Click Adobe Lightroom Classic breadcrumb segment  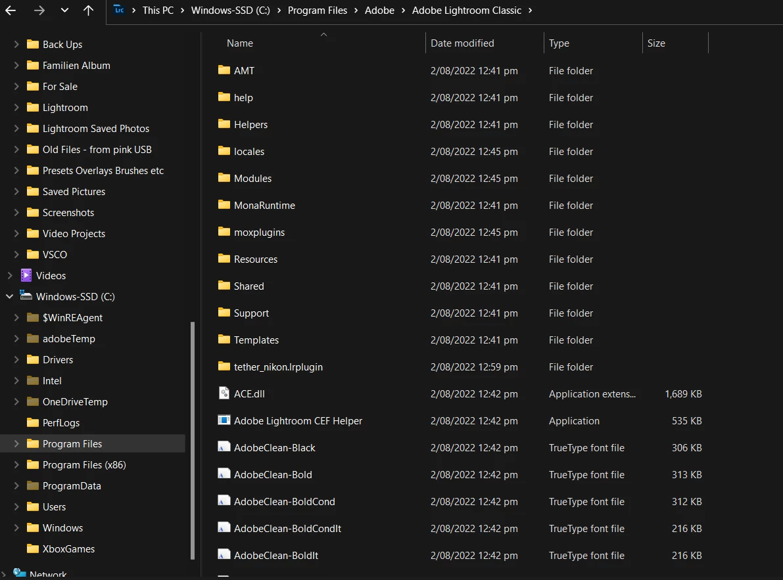(x=466, y=10)
